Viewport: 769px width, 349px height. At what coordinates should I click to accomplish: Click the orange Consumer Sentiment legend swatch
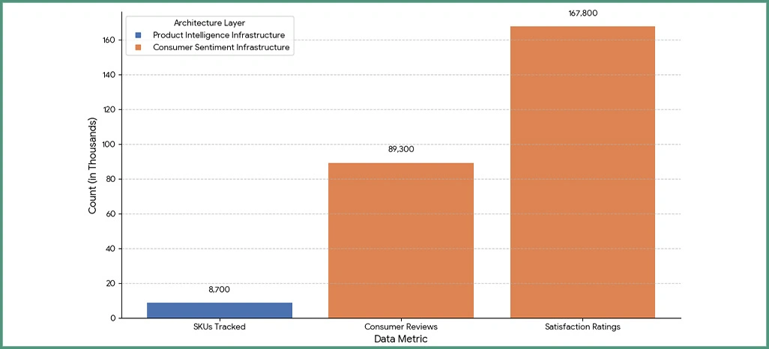click(x=139, y=48)
